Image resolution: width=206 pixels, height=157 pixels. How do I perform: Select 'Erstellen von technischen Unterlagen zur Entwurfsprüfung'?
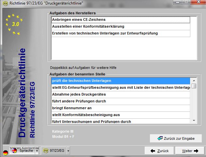(x=121, y=33)
